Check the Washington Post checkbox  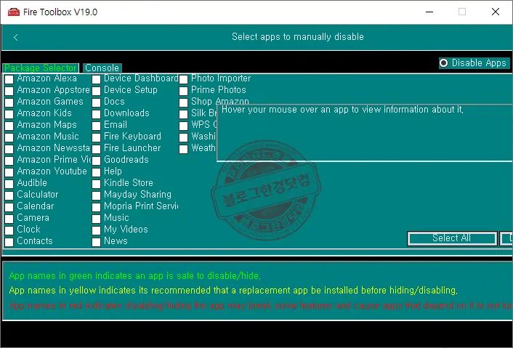tap(184, 137)
